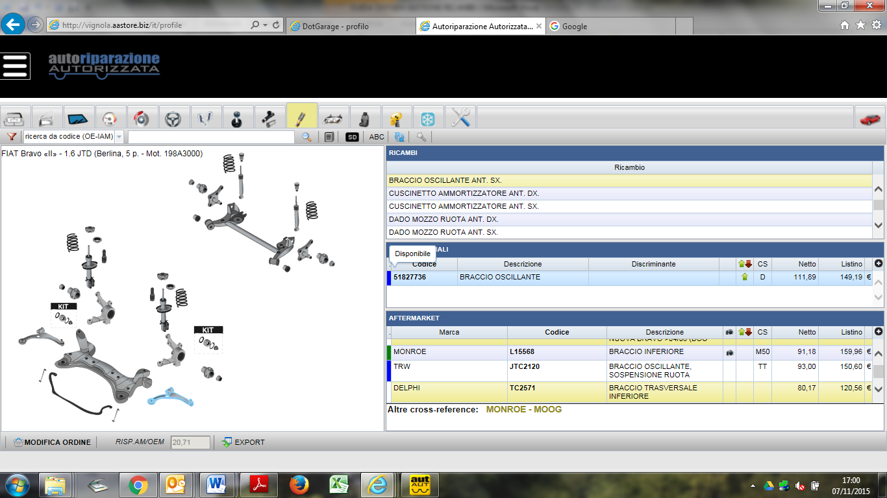Select the wrench and screwdriver tools icon
887x498 pixels.
point(460,119)
